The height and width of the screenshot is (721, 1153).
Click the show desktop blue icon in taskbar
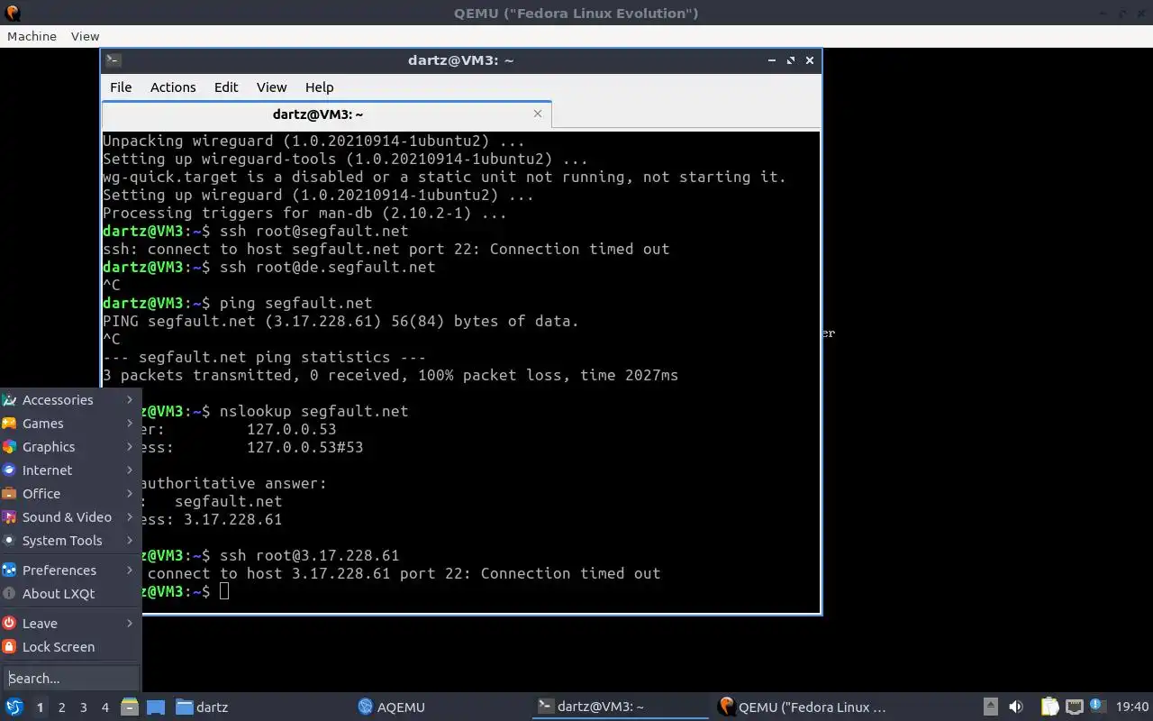[156, 707]
